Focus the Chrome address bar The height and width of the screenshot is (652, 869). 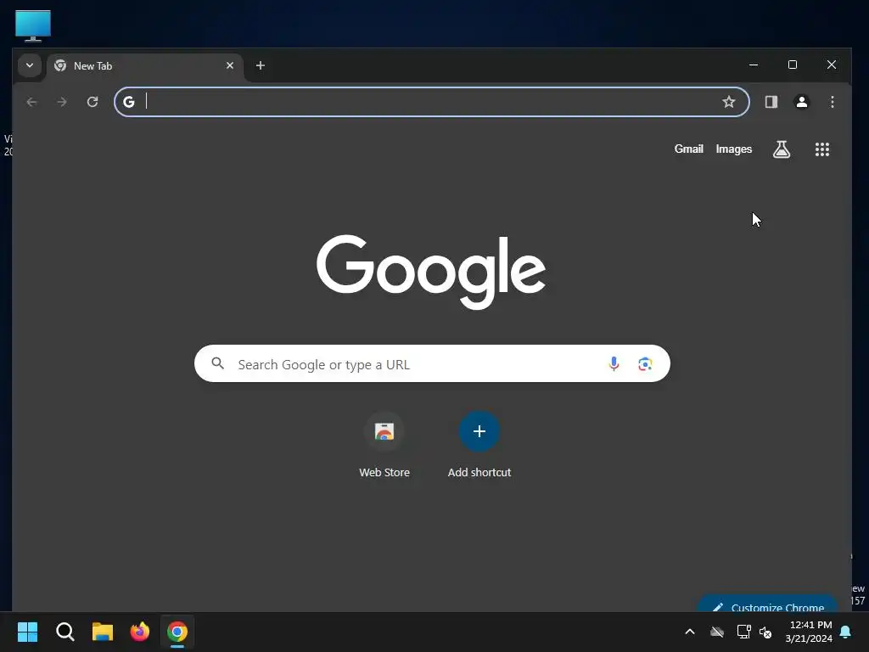click(x=431, y=102)
